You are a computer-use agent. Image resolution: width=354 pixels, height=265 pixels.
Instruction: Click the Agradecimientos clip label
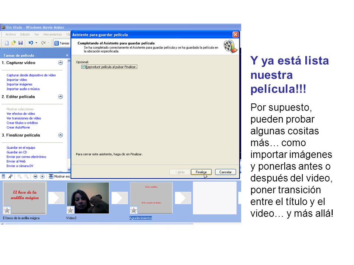(x=140, y=218)
